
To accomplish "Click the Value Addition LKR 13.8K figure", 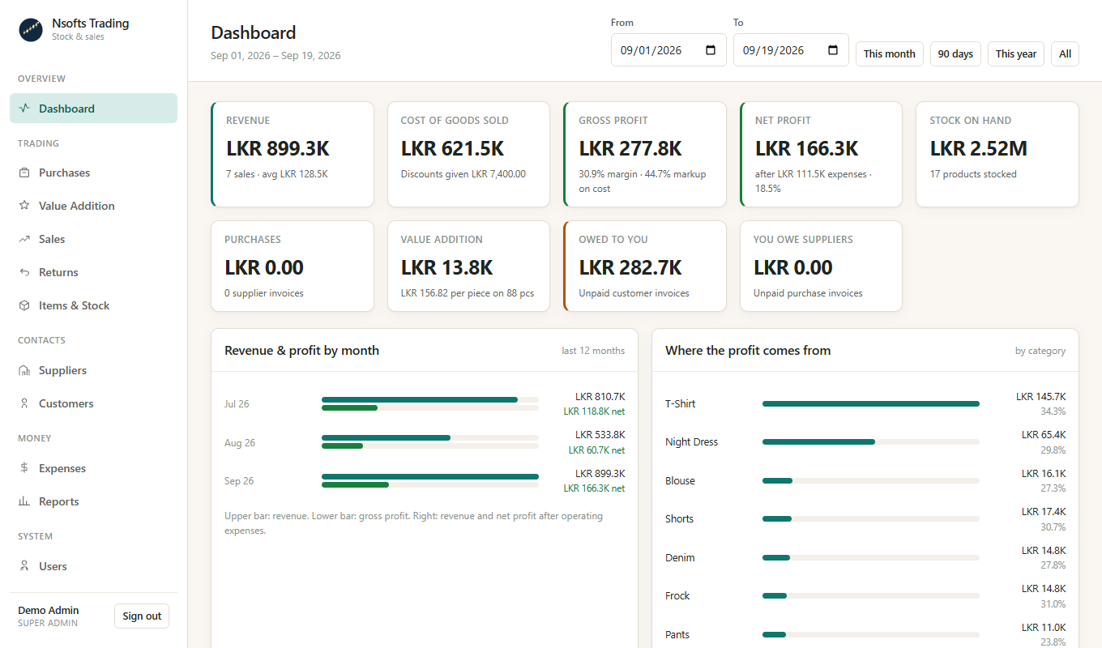I will (446, 268).
